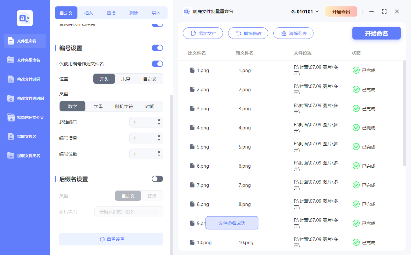Switch to the 自定义 tab
The width and height of the screenshot is (411, 255).
(66, 13)
